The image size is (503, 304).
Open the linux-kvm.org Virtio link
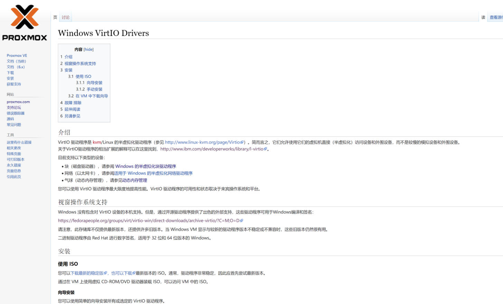[x=202, y=142]
